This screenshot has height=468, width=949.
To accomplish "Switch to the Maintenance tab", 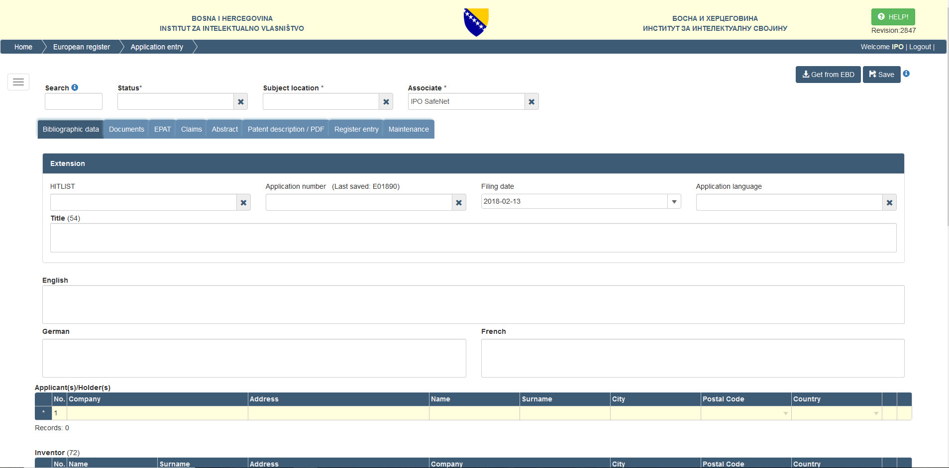I will coord(409,129).
